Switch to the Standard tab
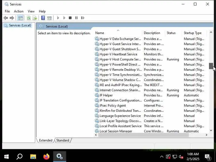This screenshot has height=162, width=216. point(63,140)
